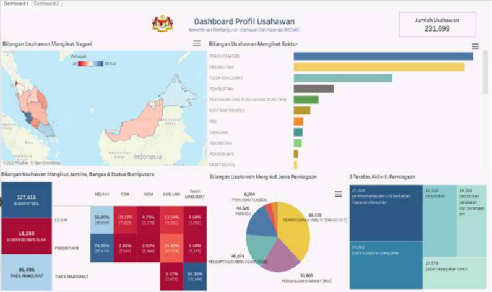Viewport: 492px width, 292px height.
Task: Select the yellow PERUNCITAN bar
Action: tap(378, 67)
